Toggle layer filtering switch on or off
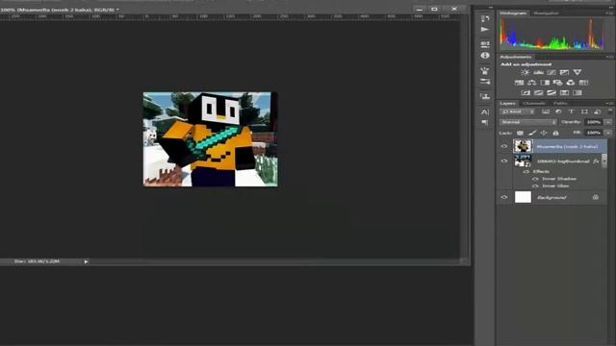The height and width of the screenshot is (346, 616). [610, 111]
